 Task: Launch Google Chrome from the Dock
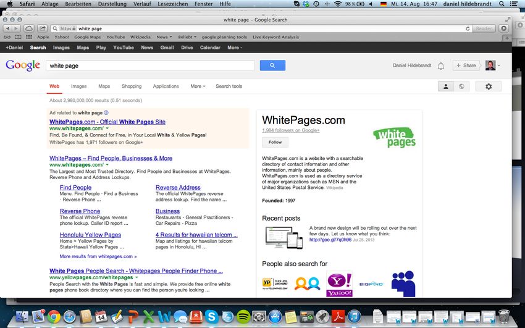pyautogui.click(x=54, y=316)
